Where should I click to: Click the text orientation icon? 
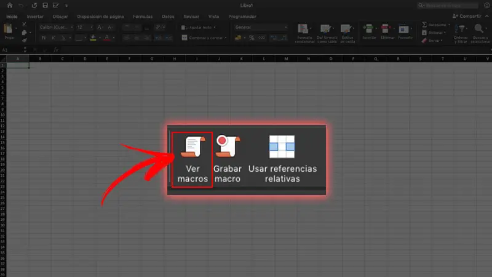click(158, 28)
